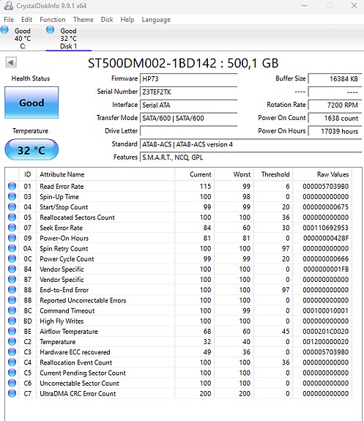Click the CrystalDiskInfo app icon in title bar

pyautogui.click(x=9, y=6)
